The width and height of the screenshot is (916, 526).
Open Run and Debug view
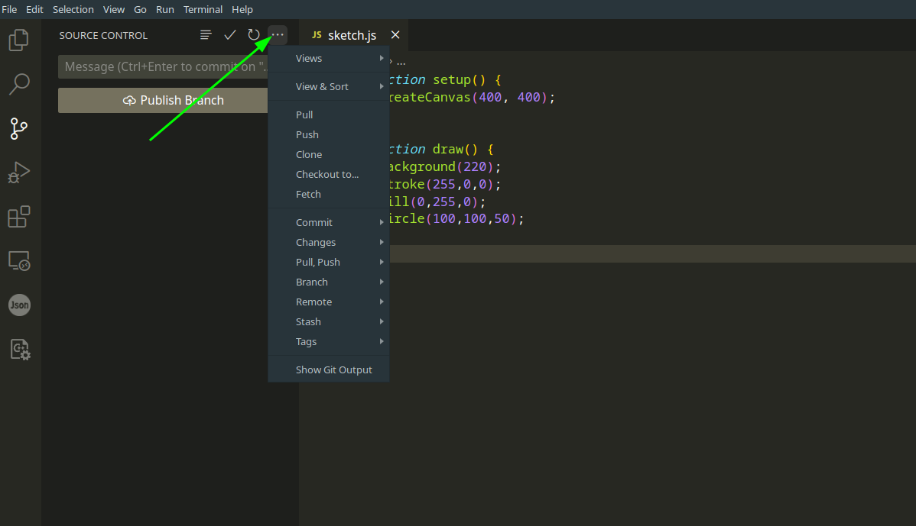point(19,173)
